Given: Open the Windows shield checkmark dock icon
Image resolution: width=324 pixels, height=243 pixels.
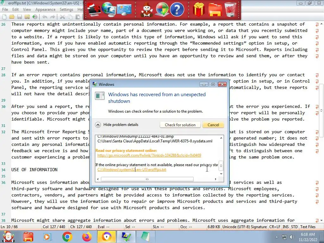Looking at the screenshot, I should coord(162,9).
